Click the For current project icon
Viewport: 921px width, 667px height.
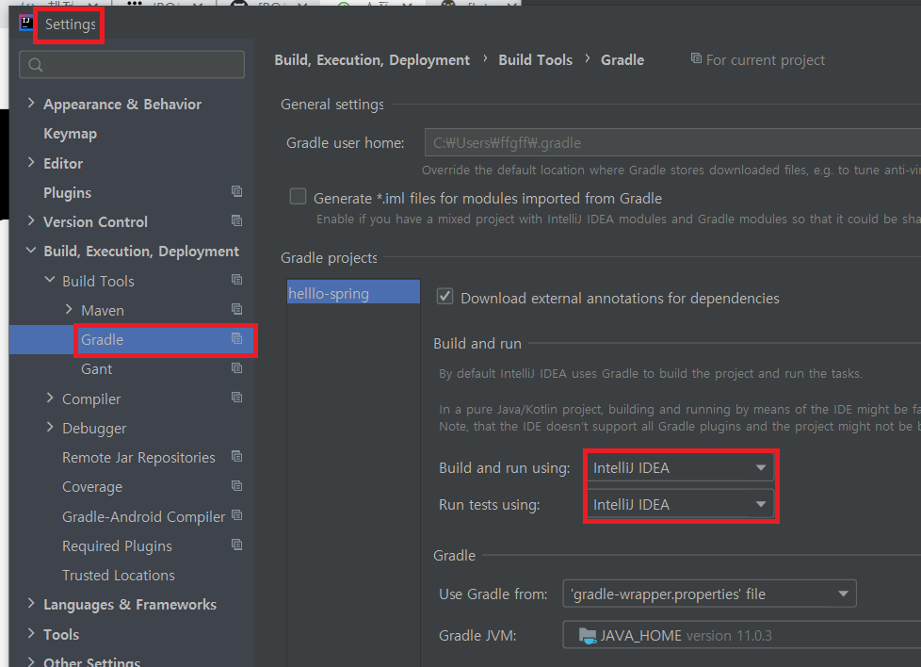tap(696, 58)
